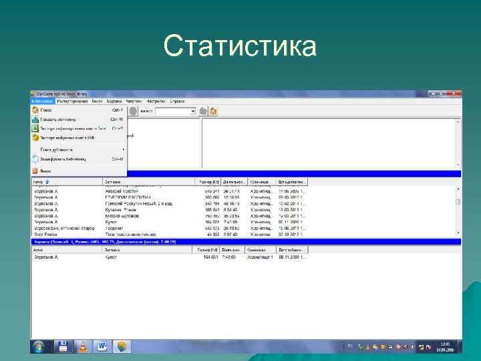This screenshot has width=481, height=361.
Task: Sort upper book list by Хранилище column
Action: [x=262, y=182]
